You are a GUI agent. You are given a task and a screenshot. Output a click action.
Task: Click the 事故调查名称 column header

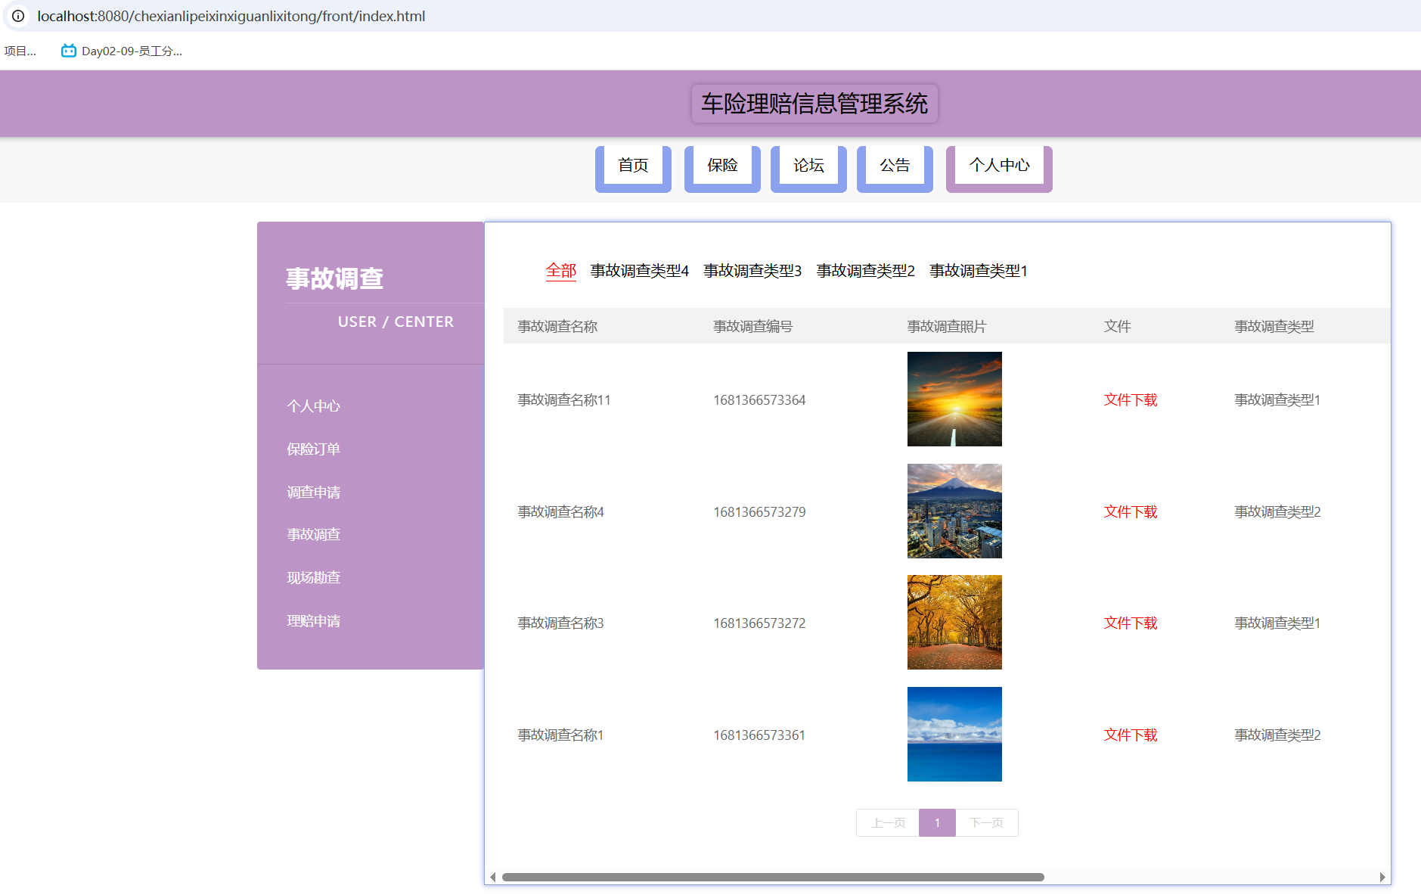[557, 327]
